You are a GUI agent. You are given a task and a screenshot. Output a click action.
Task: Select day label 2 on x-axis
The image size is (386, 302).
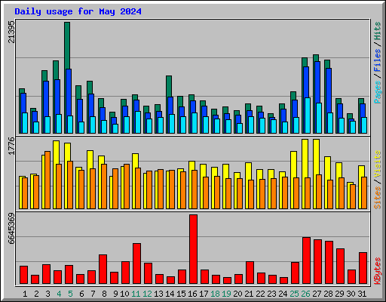coord(36,294)
